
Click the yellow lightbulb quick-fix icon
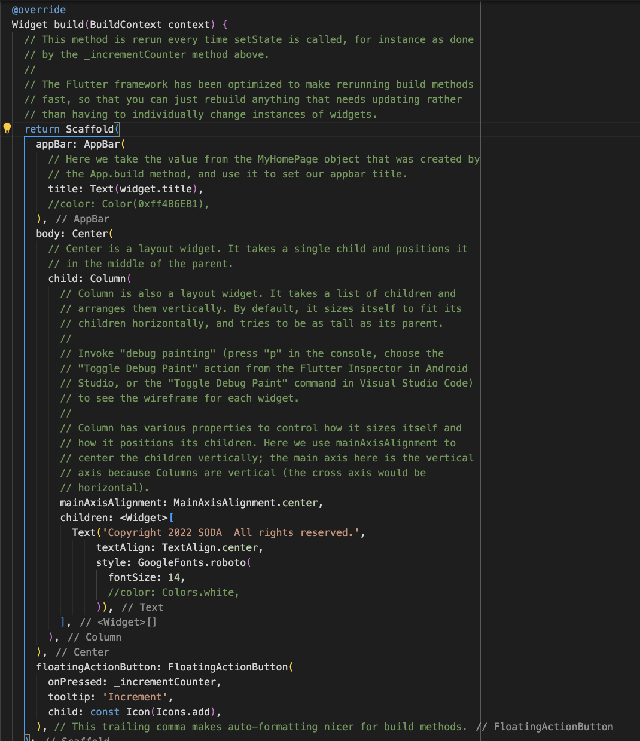tap(7, 128)
